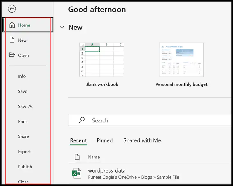The image size is (233, 186).
Task: Select the Blank workbook thumbnail
Action: tap(101, 60)
